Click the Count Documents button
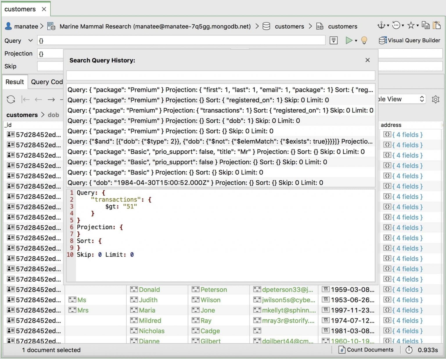 click(x=366, y=350)
